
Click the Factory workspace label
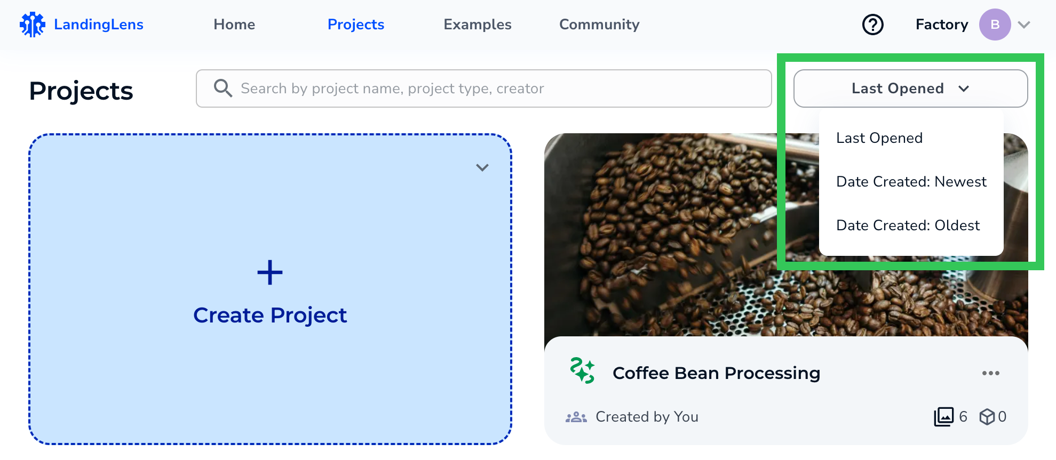click(941, 24)
